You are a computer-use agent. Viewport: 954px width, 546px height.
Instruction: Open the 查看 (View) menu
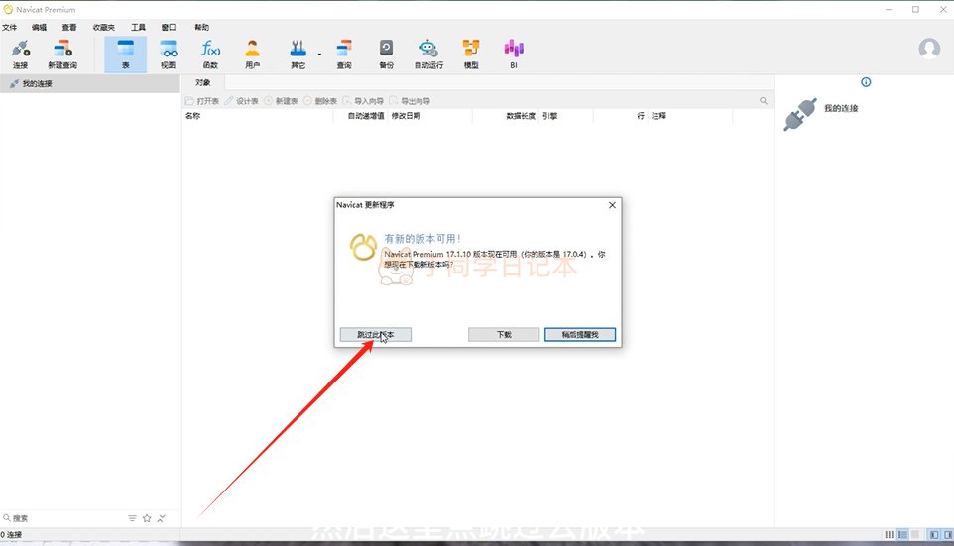coord(69,28)
